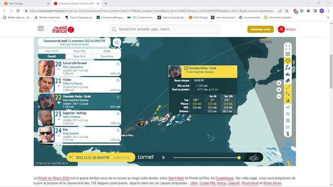Toggle the boat route track icon
Screen dimensions: 333x187
tap(288, 87)
